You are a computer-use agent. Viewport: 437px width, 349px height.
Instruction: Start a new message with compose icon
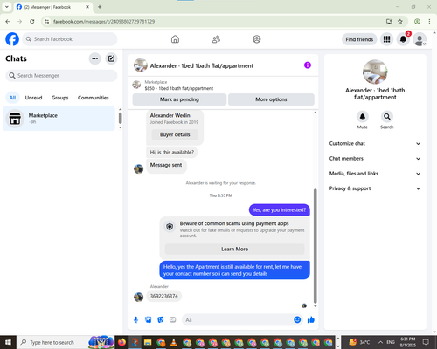(111, 58)
